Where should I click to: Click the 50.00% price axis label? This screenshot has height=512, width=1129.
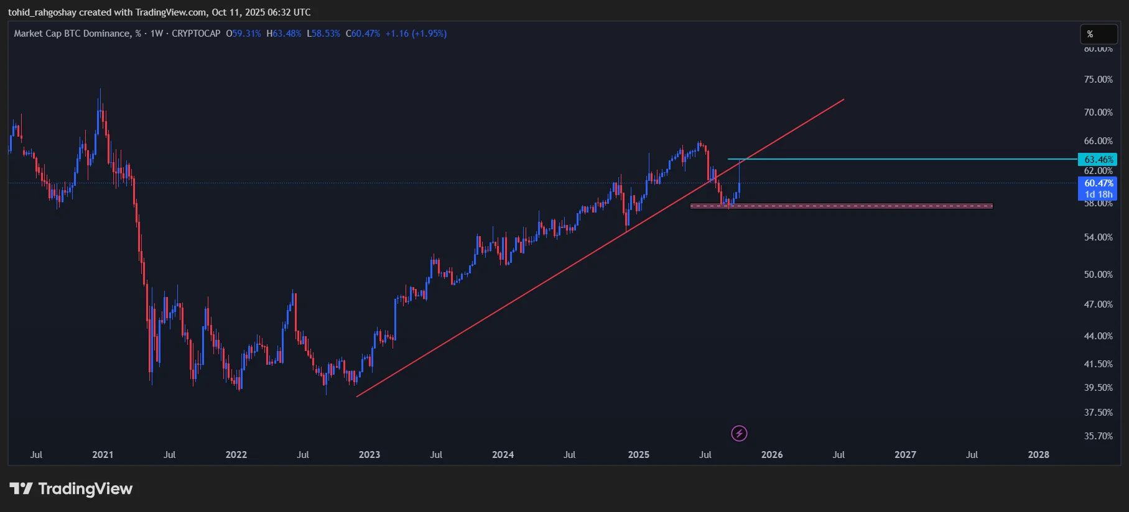[x=1098, y=275]
